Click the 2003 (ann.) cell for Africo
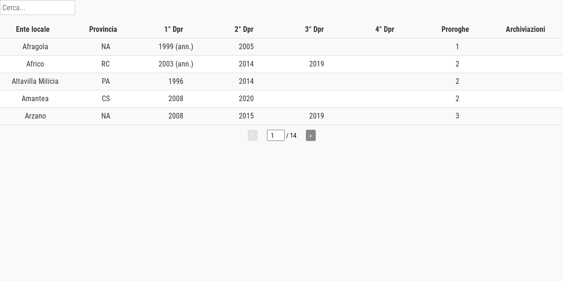This screenshot has width=563, height=281. tap(176, 64)
